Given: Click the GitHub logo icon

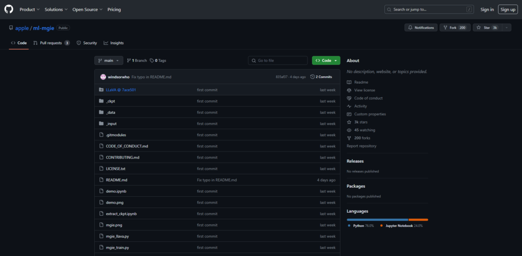Looking at the screenshot, I should [x=9, y=9].
